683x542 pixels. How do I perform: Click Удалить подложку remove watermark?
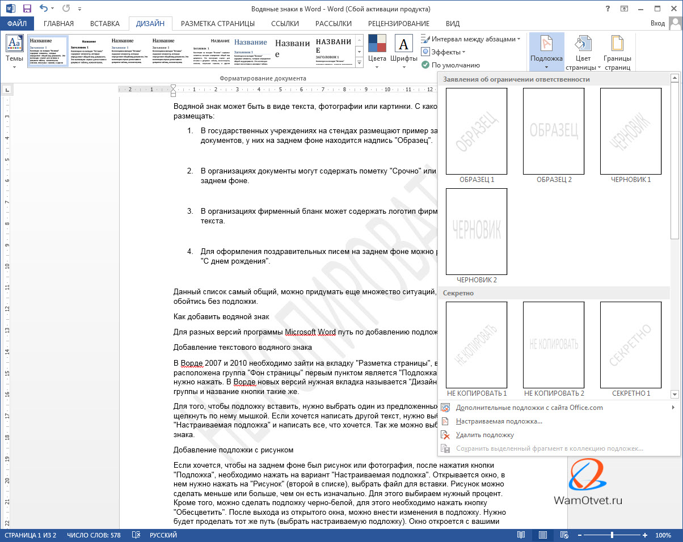559,435
